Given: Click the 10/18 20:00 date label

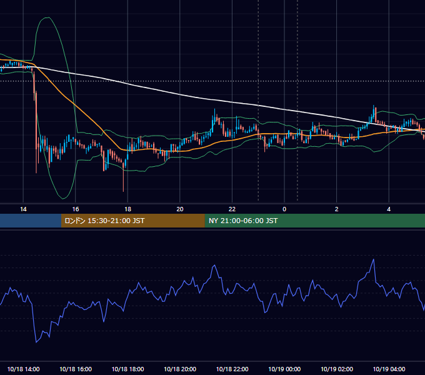Looking at the screenshot, I should (x=180, y=369).
